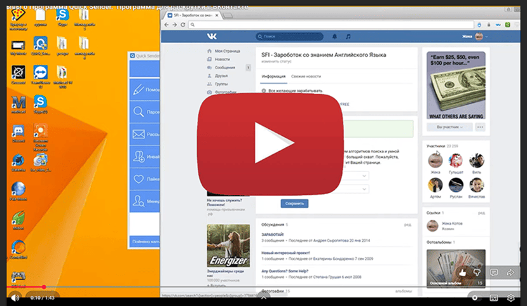The width and height of the screenshot is (527, 306).
Task: Open discussion "ЗАРАБОТАЙ!"
Action: coord(273,234)
